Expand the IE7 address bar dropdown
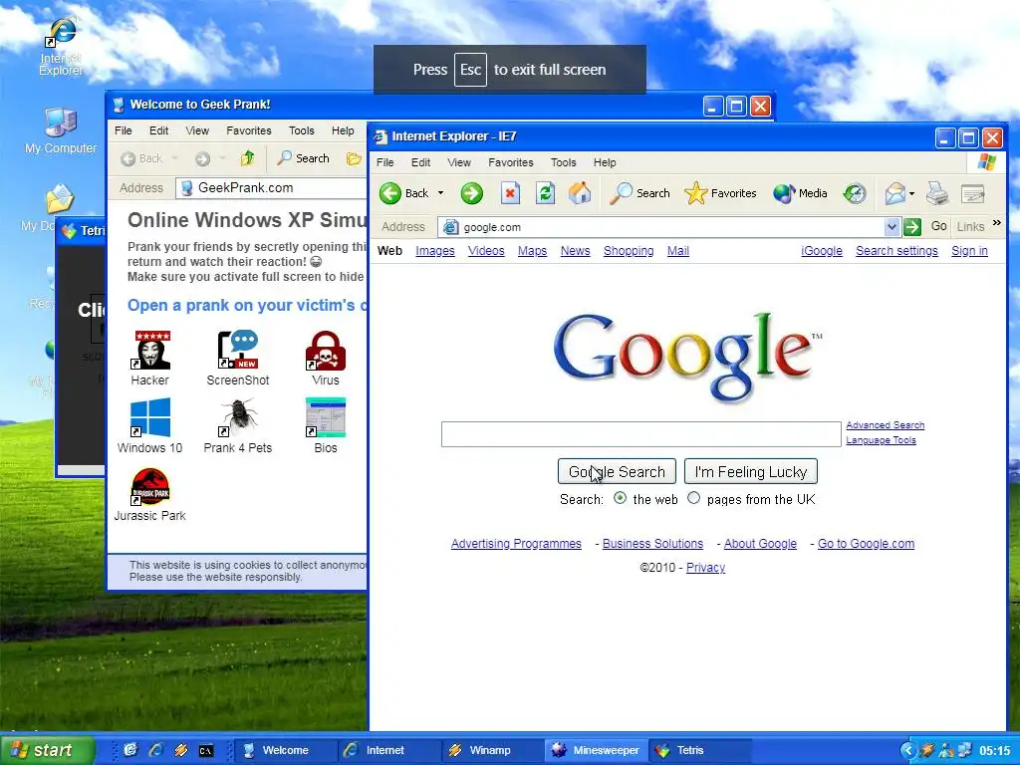The image size is (1020, 765). pos(892,227)
